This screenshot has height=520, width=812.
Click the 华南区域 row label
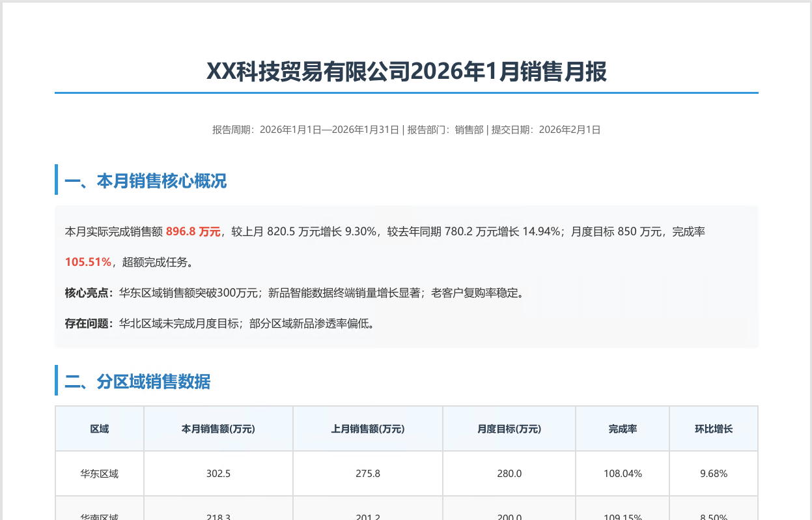[99, 516]
